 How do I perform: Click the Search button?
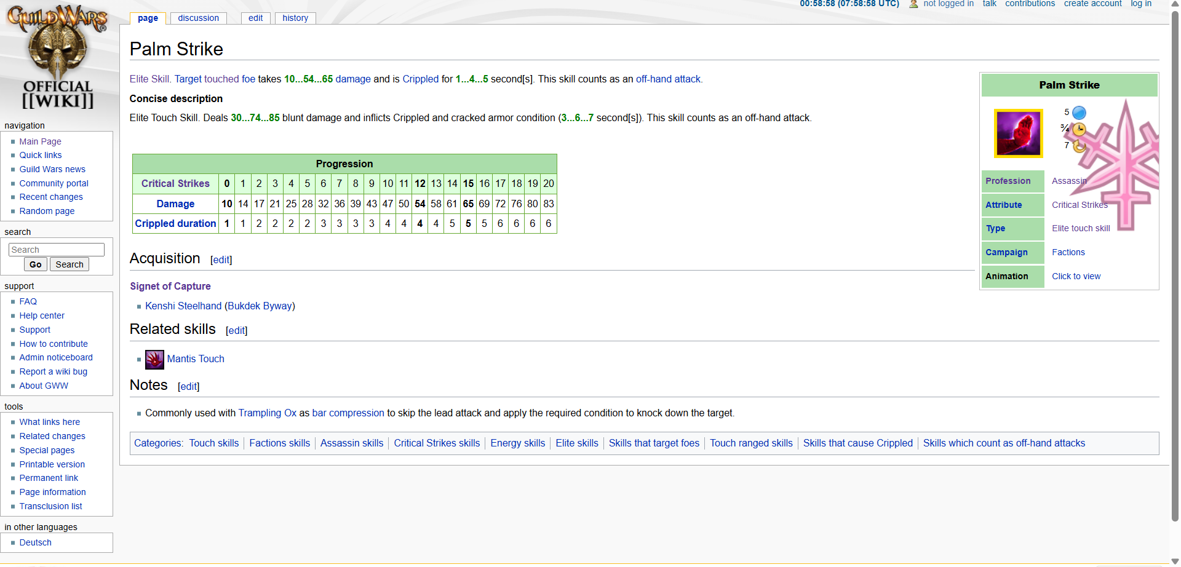pos(70,264)
